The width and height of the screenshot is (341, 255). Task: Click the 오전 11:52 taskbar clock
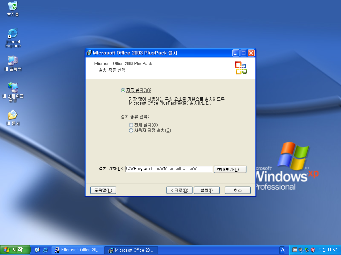click(327, 250)
